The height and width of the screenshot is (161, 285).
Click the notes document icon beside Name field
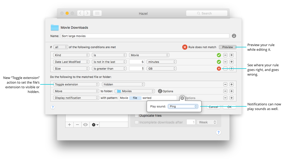[234, 36]
